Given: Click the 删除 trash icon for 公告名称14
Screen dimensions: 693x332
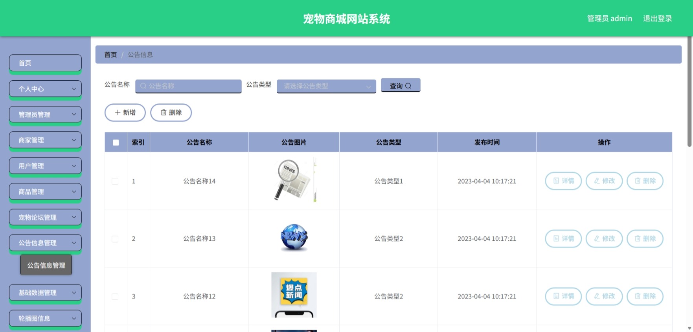Looking at the screenshot, I should pyautogui.click(x=638, y=181).
